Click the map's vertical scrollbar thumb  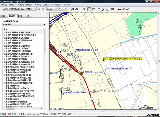pos(158,61)
